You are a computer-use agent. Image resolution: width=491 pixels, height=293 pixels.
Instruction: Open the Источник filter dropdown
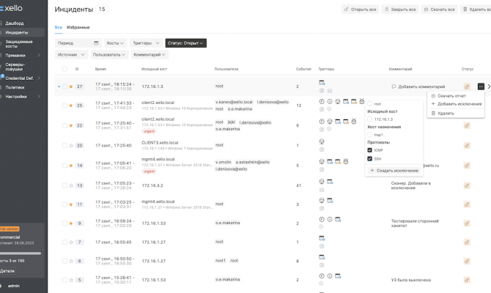coord(71,54)
